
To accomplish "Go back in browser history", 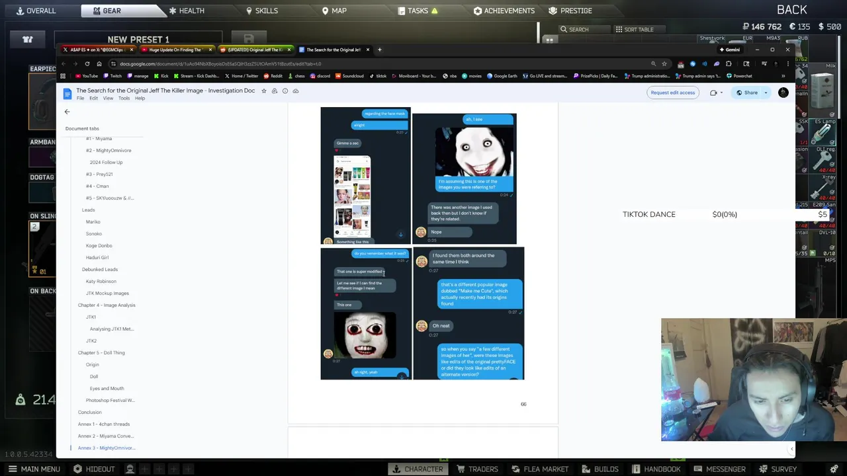I will coord(64,64).
